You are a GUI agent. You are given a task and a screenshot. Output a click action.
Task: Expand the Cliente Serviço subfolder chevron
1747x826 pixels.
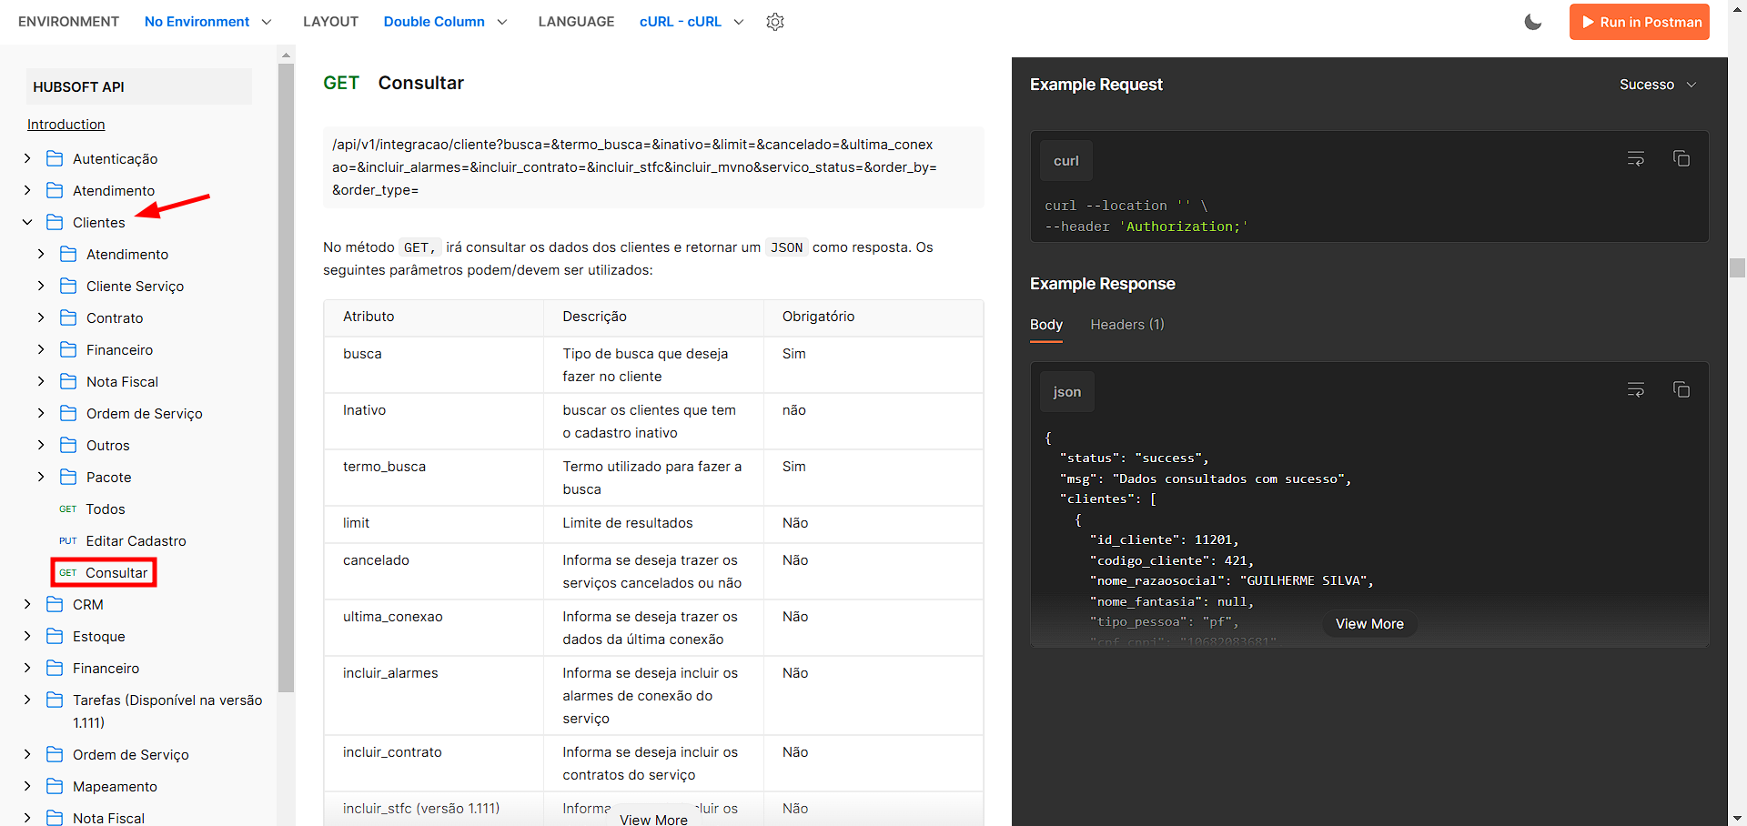tap(41, 286)
